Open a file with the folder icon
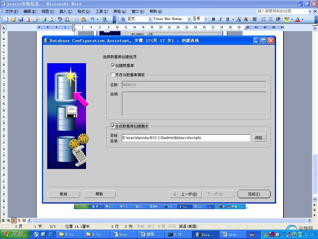This screenshot has width=318, height=239. [x=14, y=19]
